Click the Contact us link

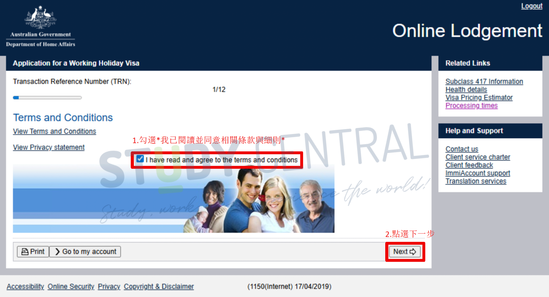pyautogui.click(x=462, y=149)
